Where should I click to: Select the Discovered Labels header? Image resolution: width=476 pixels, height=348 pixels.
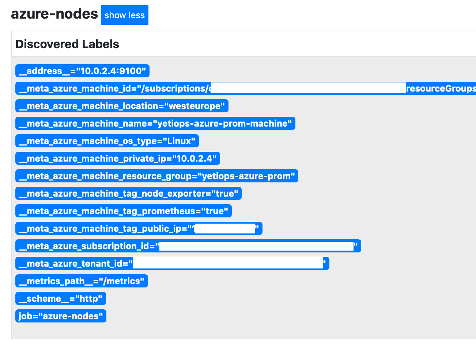[x=67, y=44]
